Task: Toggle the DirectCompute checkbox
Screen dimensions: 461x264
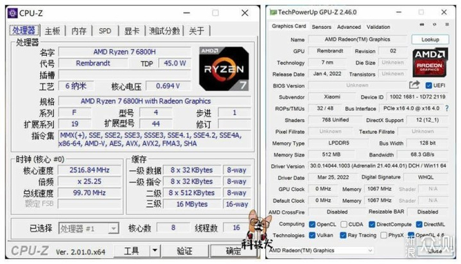Action: tap(372, 225)
